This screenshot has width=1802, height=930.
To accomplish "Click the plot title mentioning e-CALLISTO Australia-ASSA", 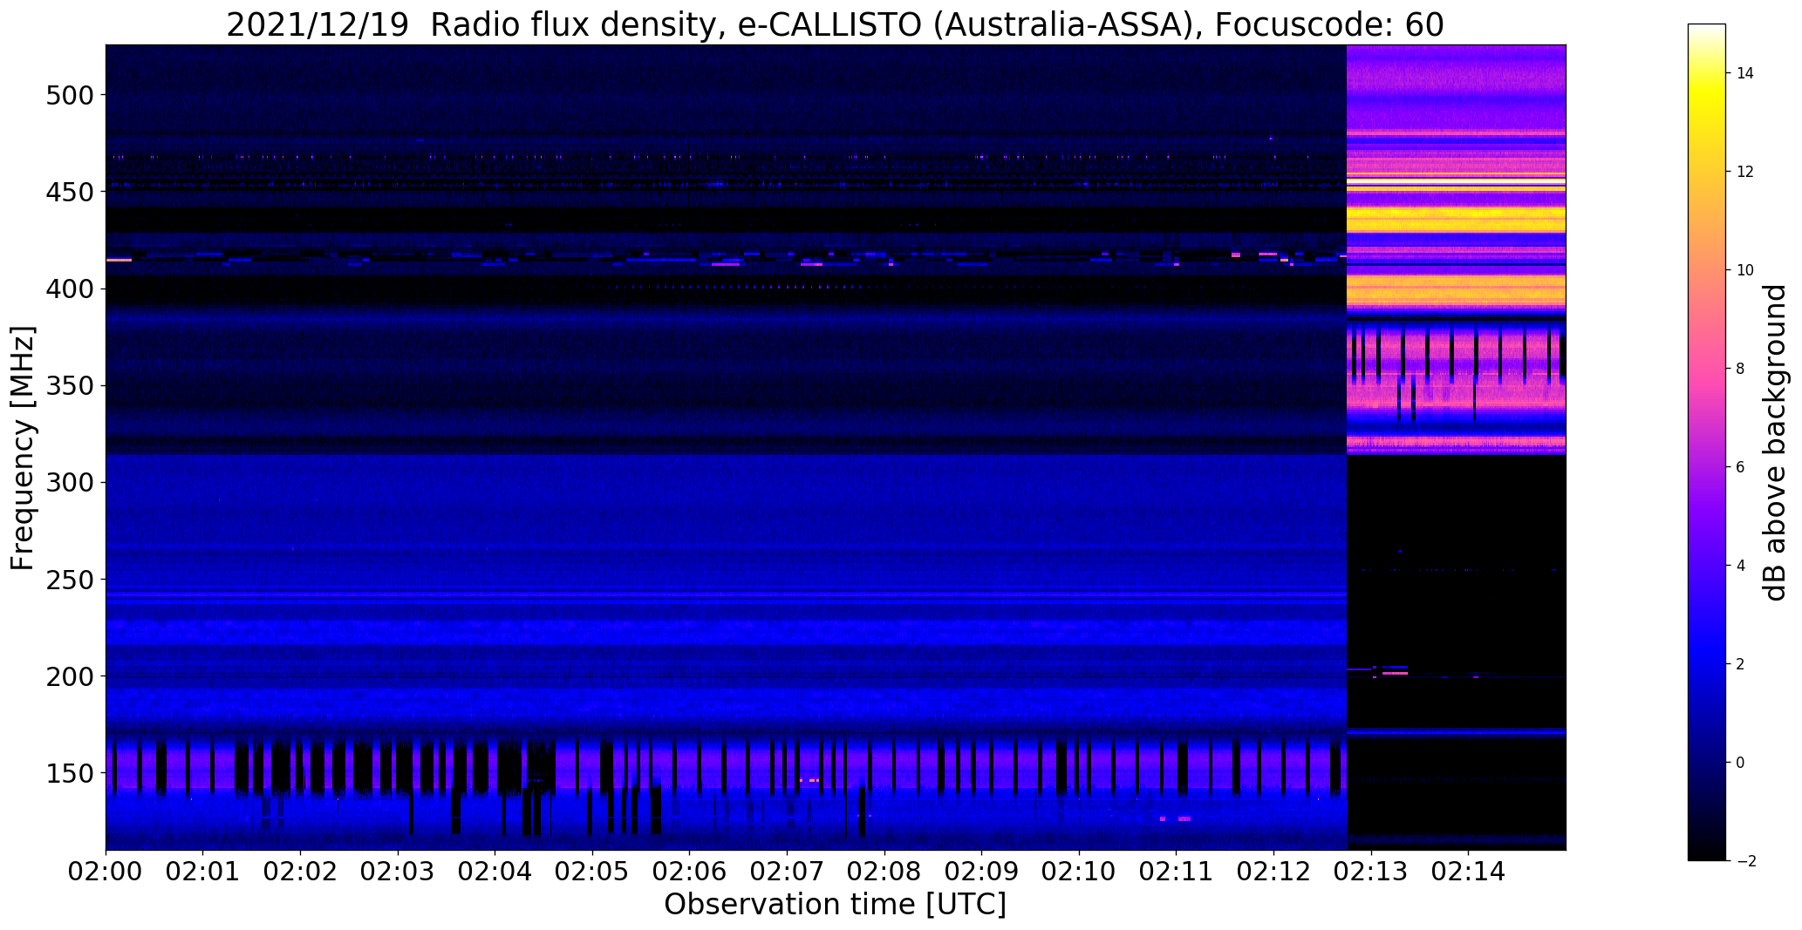I will [x=835, y=24].
